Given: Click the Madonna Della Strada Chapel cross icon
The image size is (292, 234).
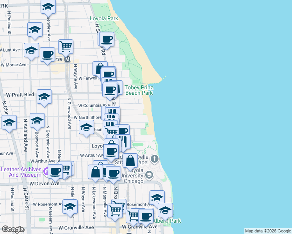Looking at the screenshot, I should pos(154,159).
